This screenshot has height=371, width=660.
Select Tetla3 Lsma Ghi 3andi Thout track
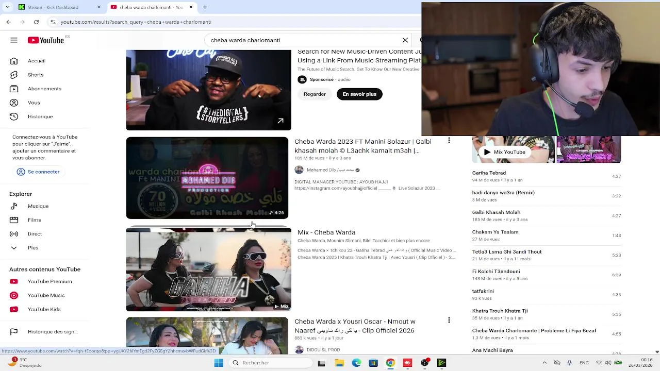pos(547,255)
